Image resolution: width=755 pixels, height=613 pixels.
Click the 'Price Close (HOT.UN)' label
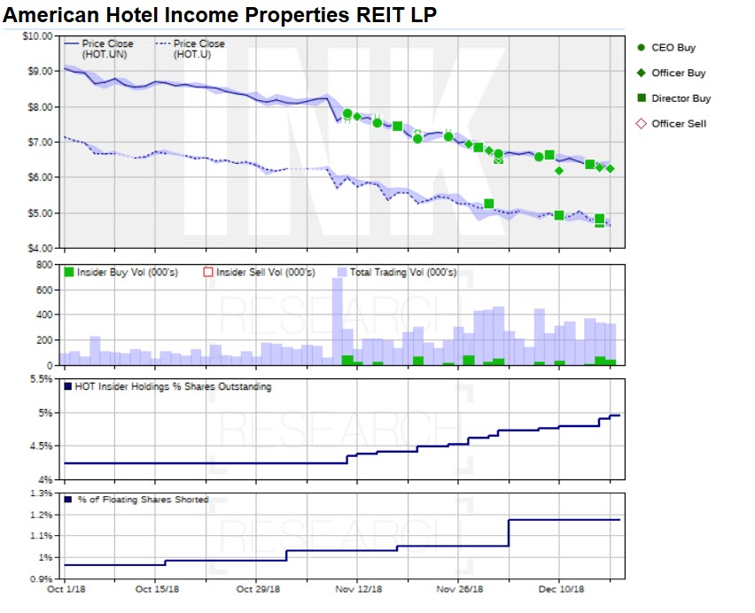107,49
